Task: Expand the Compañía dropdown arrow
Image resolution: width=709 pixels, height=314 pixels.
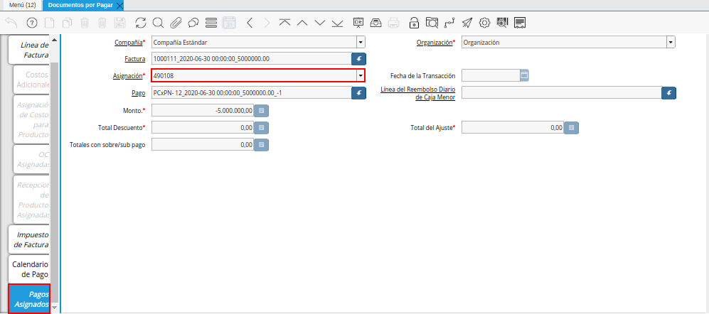Action: (361, 43)
